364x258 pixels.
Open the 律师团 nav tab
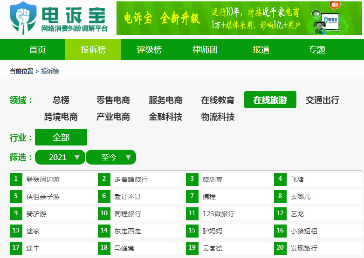pos(205,50)
